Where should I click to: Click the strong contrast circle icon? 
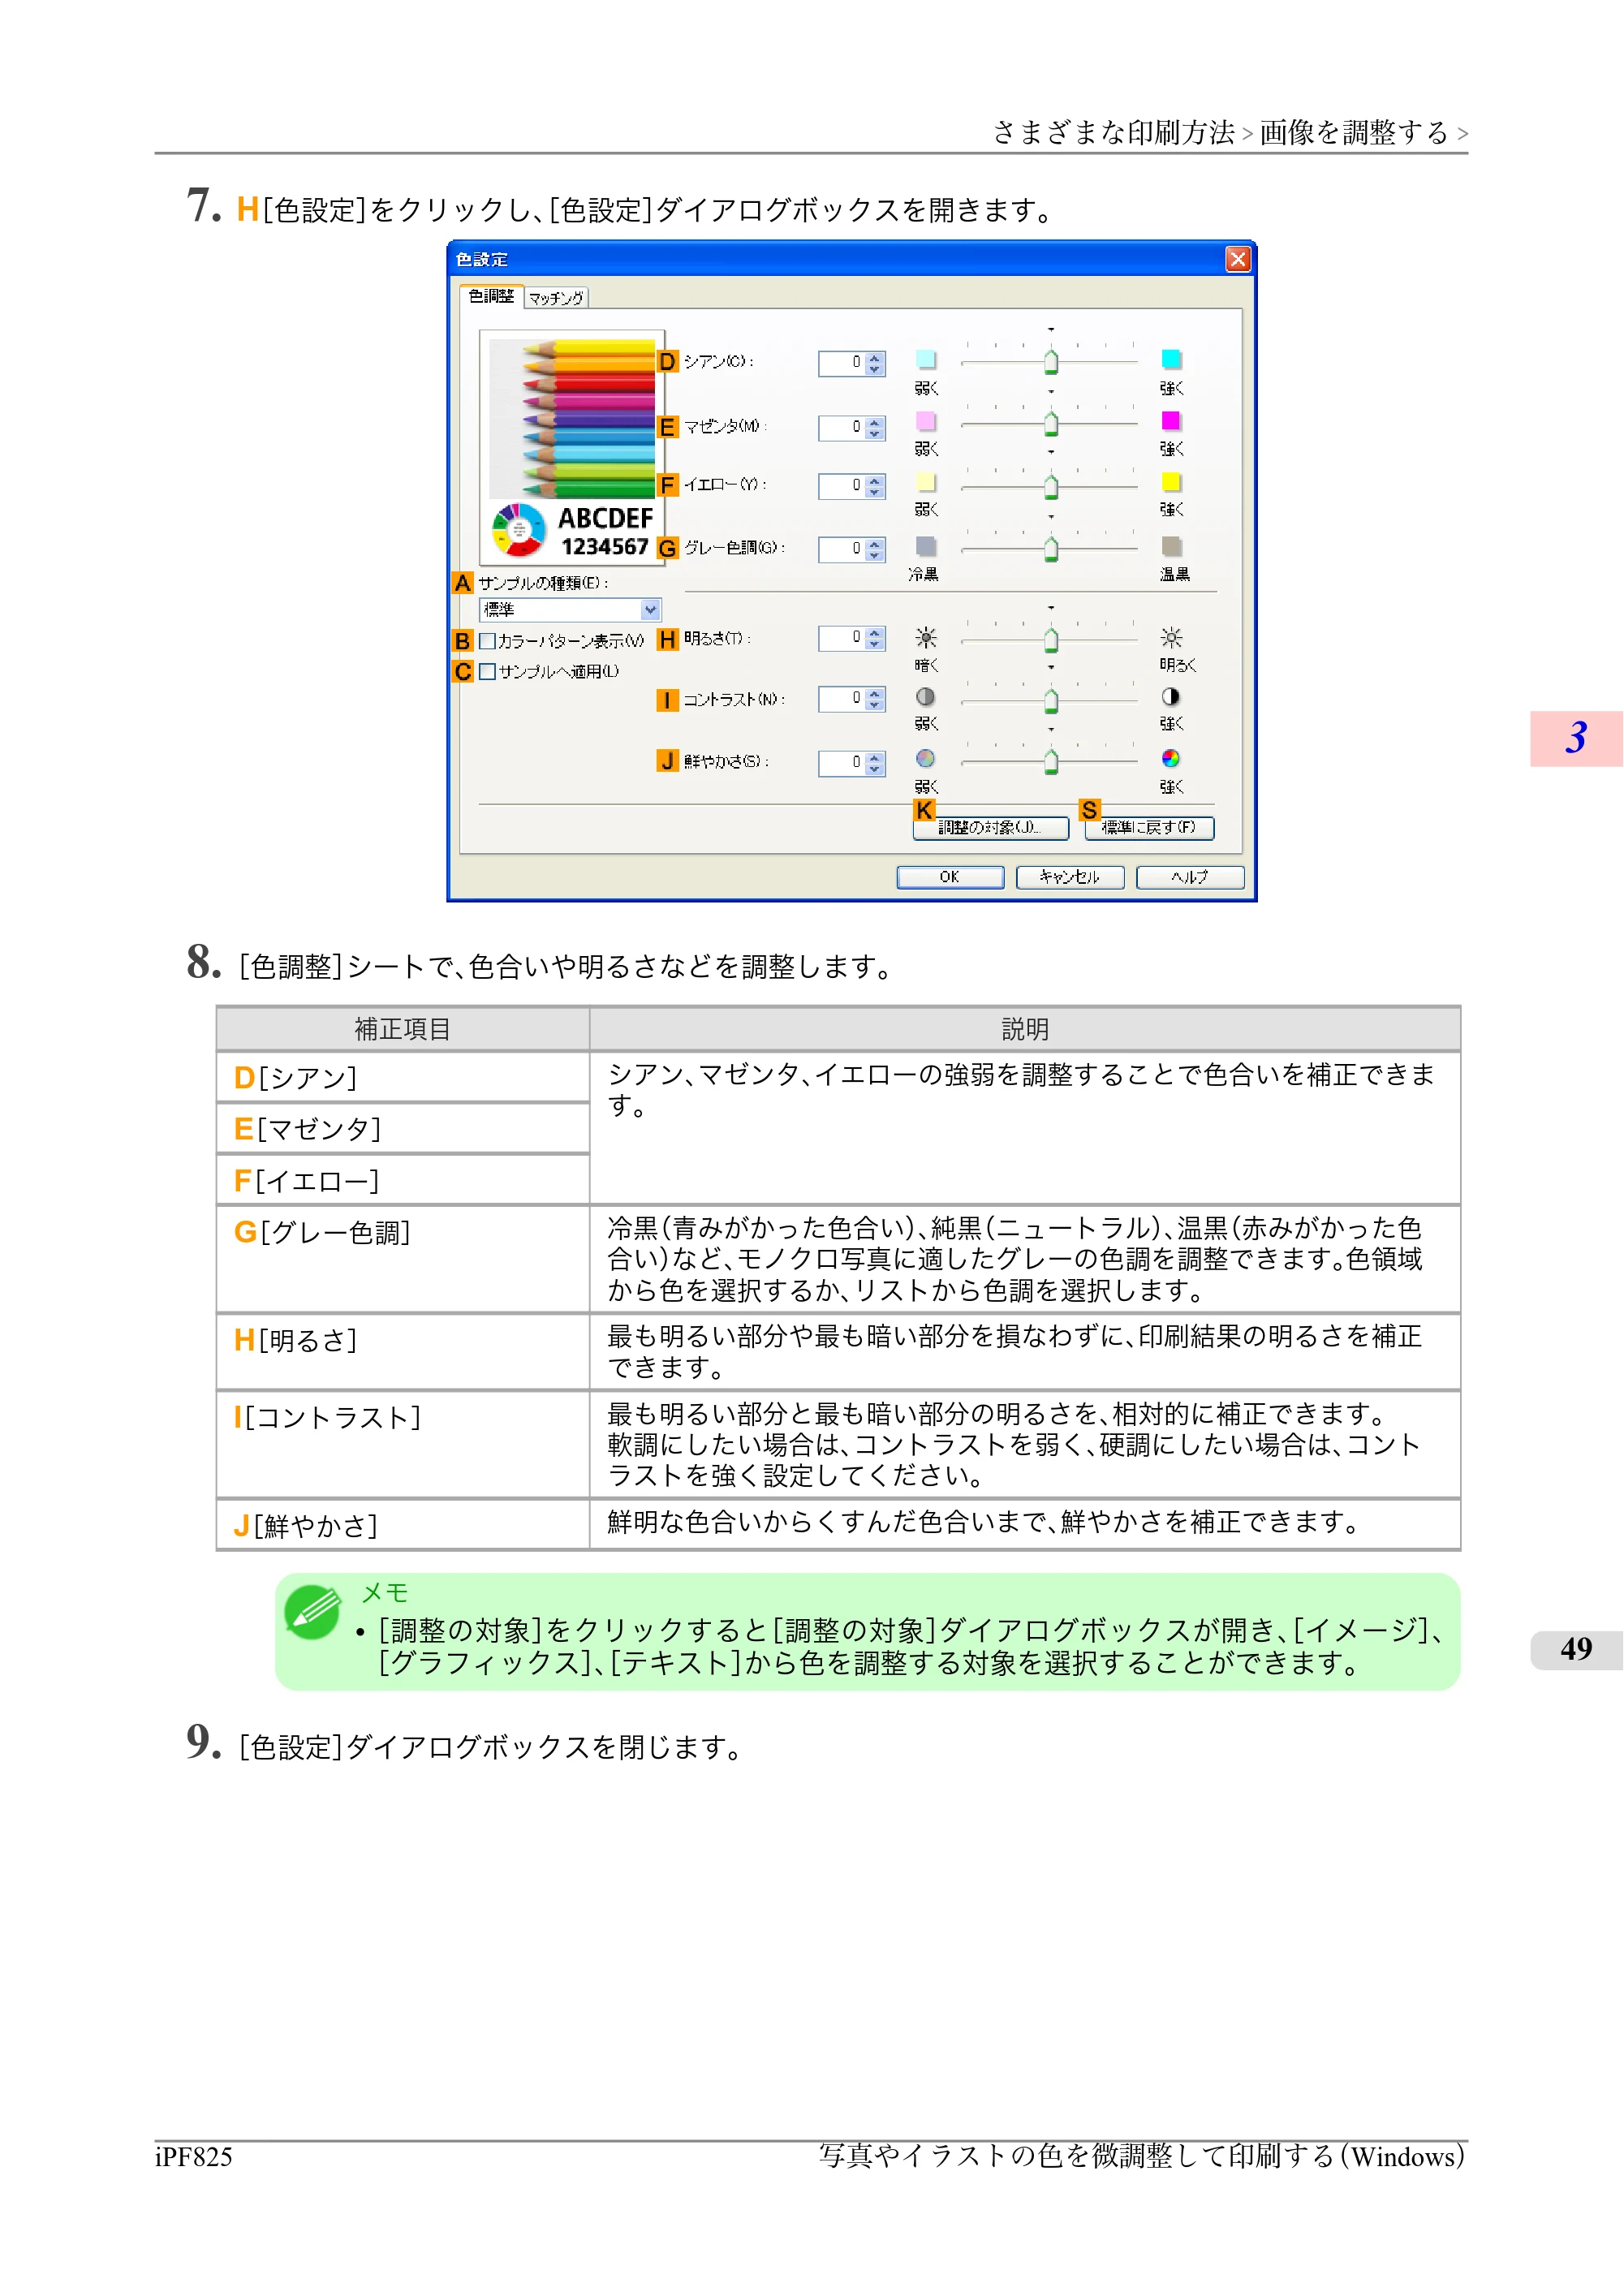[x=1171, y=696]
